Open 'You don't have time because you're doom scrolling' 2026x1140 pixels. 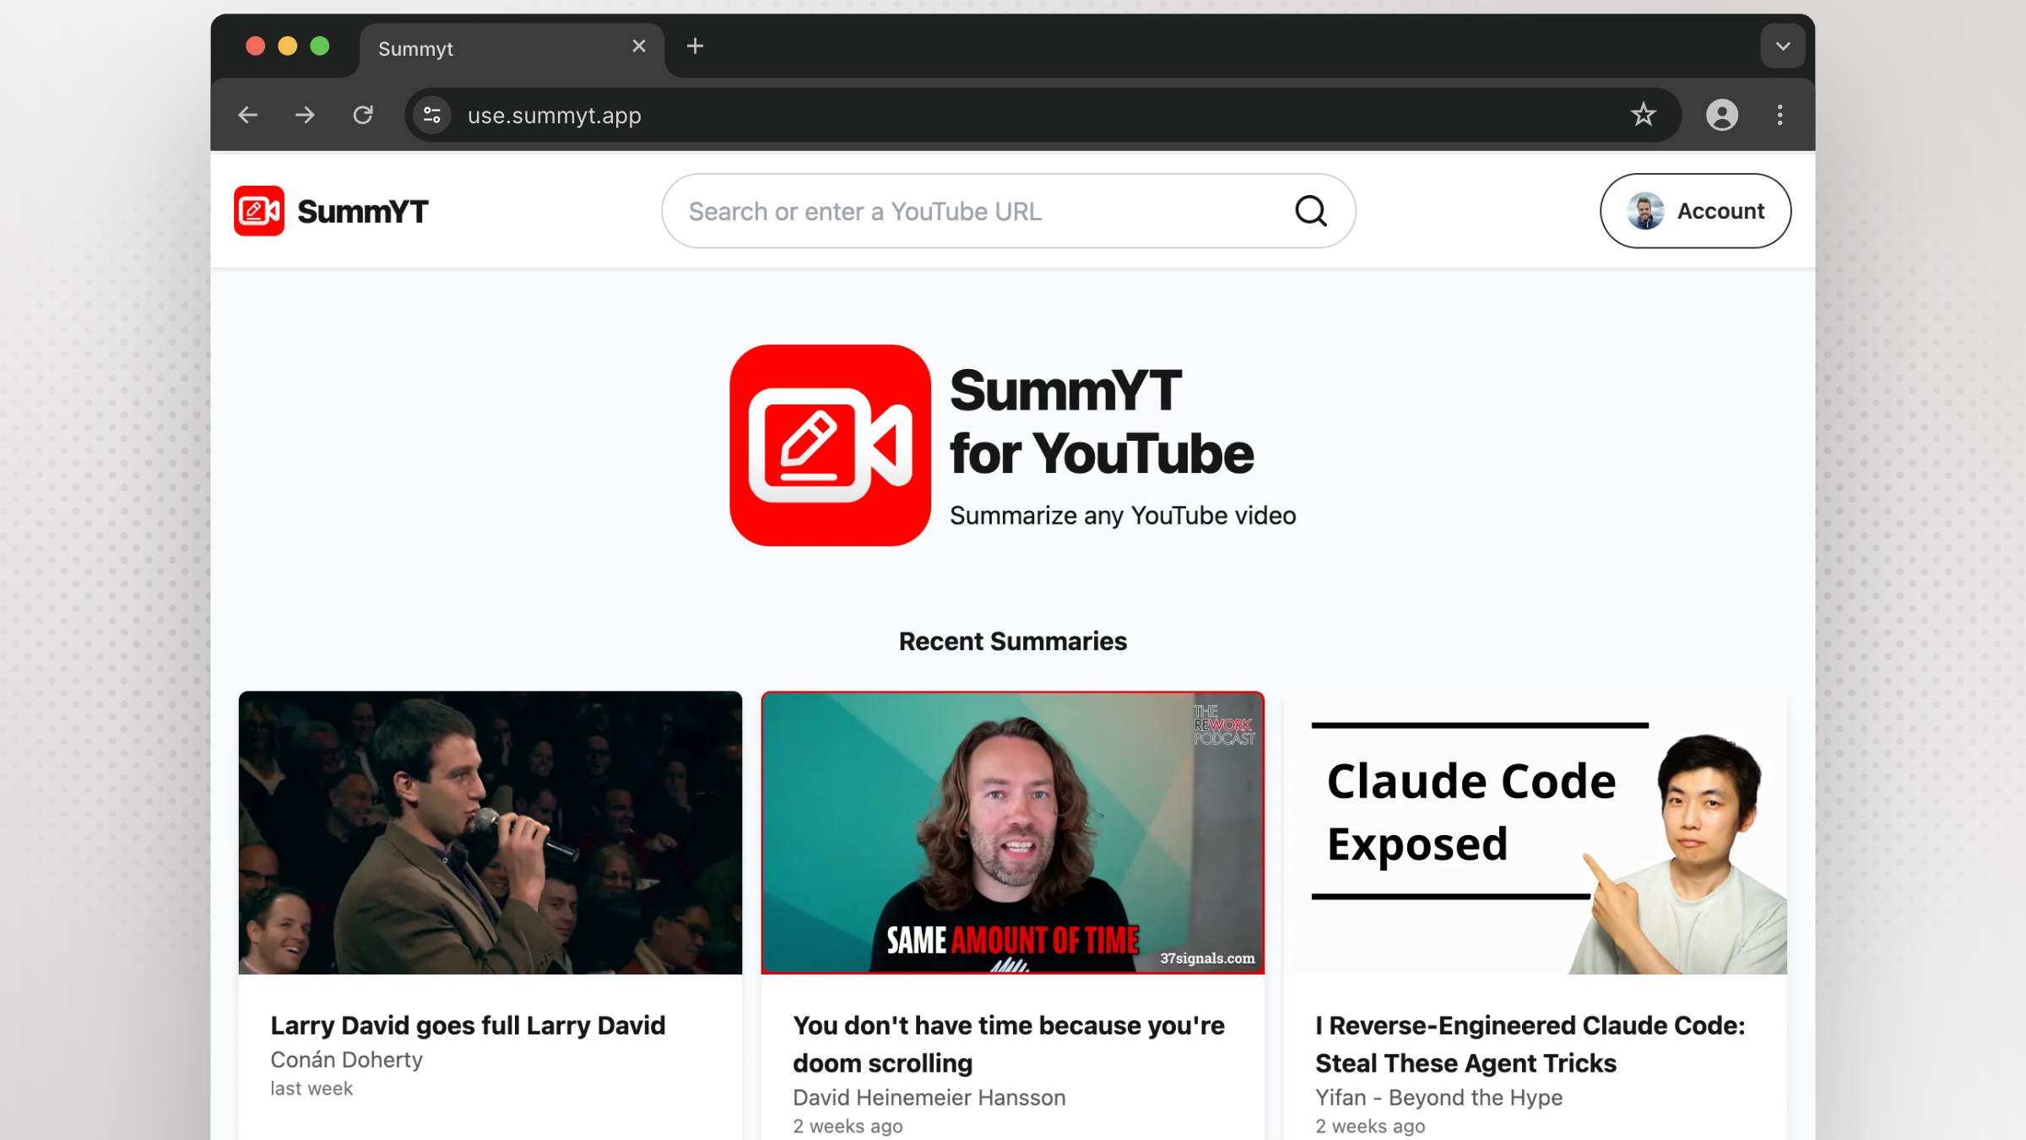(x=1009, y=1045)
